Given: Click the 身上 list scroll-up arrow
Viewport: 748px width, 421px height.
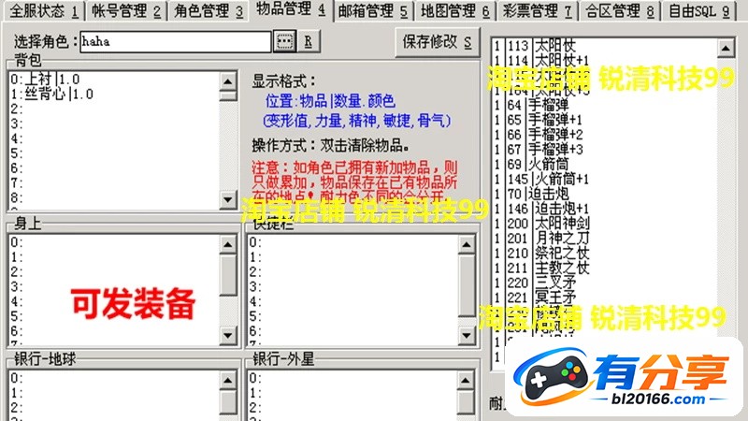Looking at the screenshot, I should pos(228,244).
